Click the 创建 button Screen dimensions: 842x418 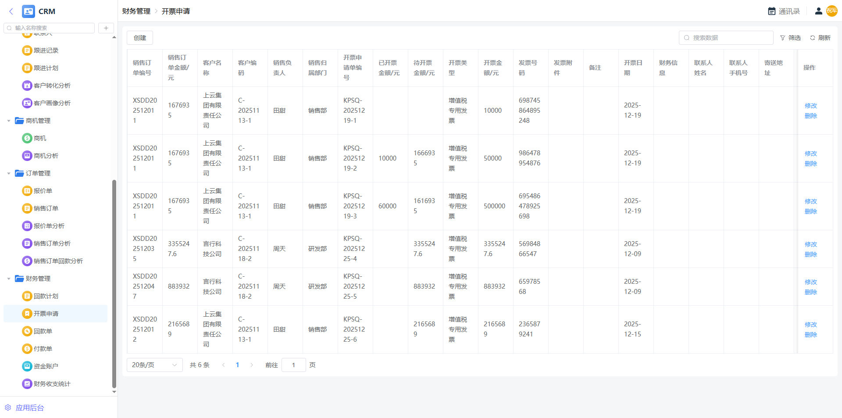(140, 38)
